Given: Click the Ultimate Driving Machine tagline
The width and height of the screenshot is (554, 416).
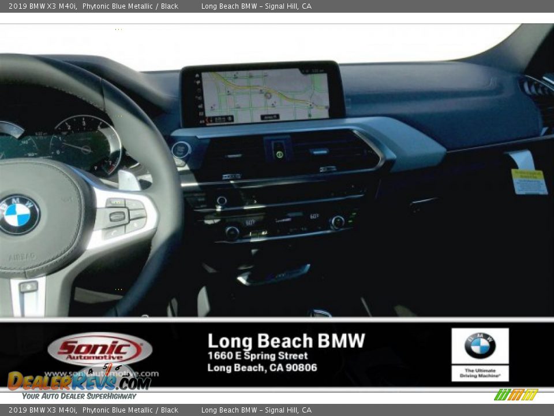Looking at the screenshot, I should pyautogui.click(x=480, y=373).
